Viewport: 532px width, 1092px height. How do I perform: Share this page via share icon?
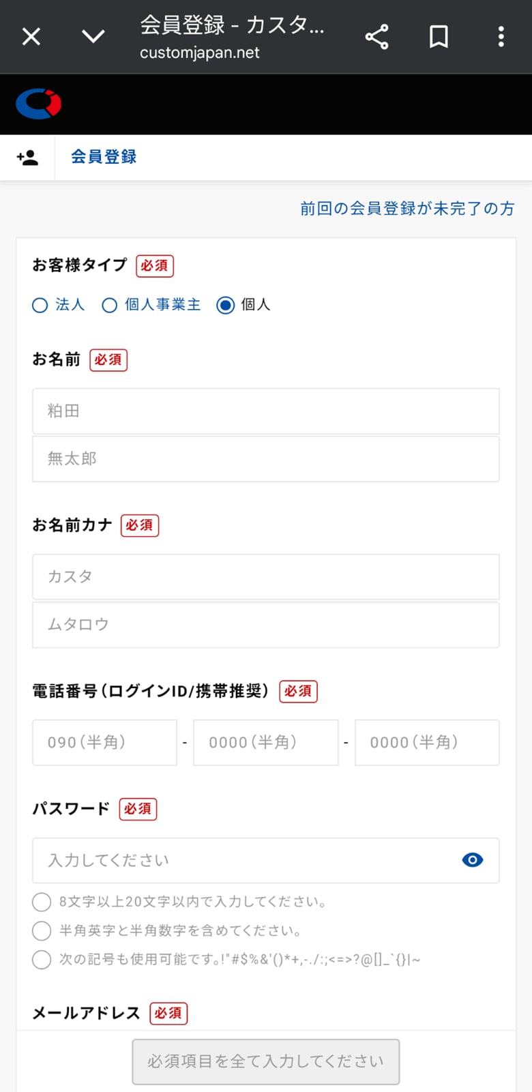376,36
